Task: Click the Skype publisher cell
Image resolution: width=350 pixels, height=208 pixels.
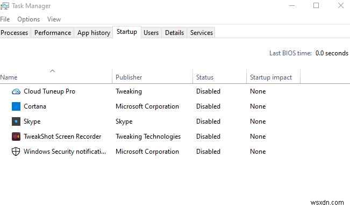Action: coord(124,121)
